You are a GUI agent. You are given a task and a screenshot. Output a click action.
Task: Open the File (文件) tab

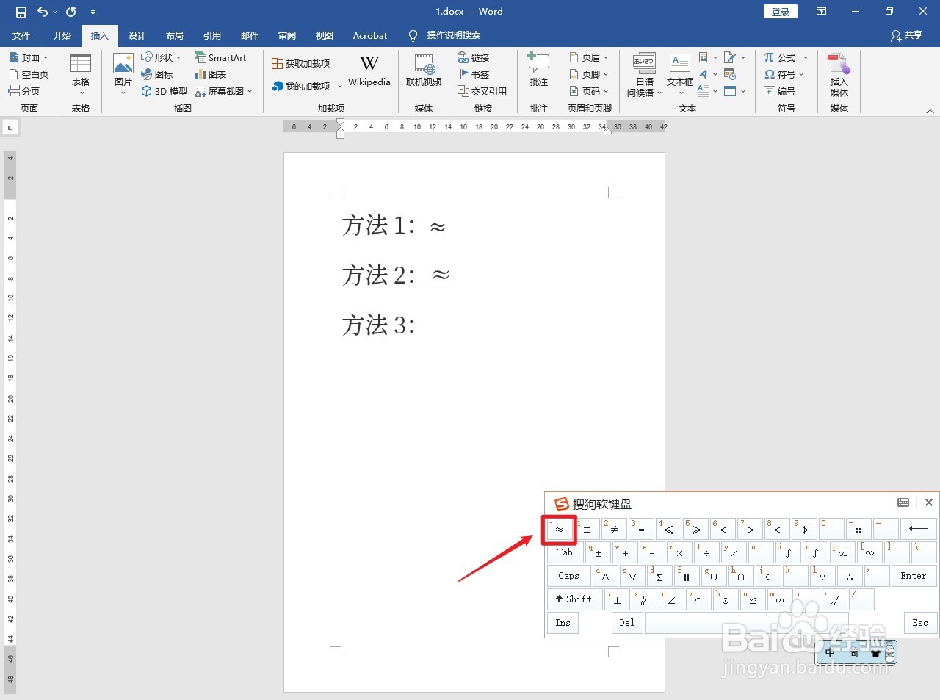coord(21,35)
